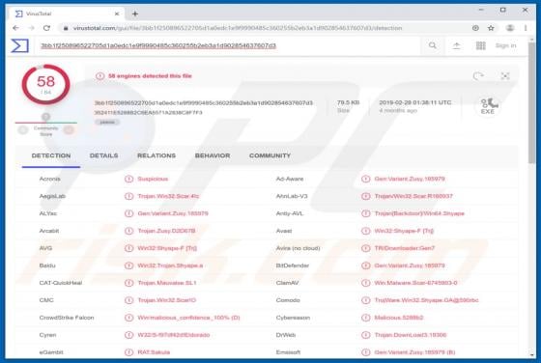
Task: Reload the page in browser
Action: (46, 28)
